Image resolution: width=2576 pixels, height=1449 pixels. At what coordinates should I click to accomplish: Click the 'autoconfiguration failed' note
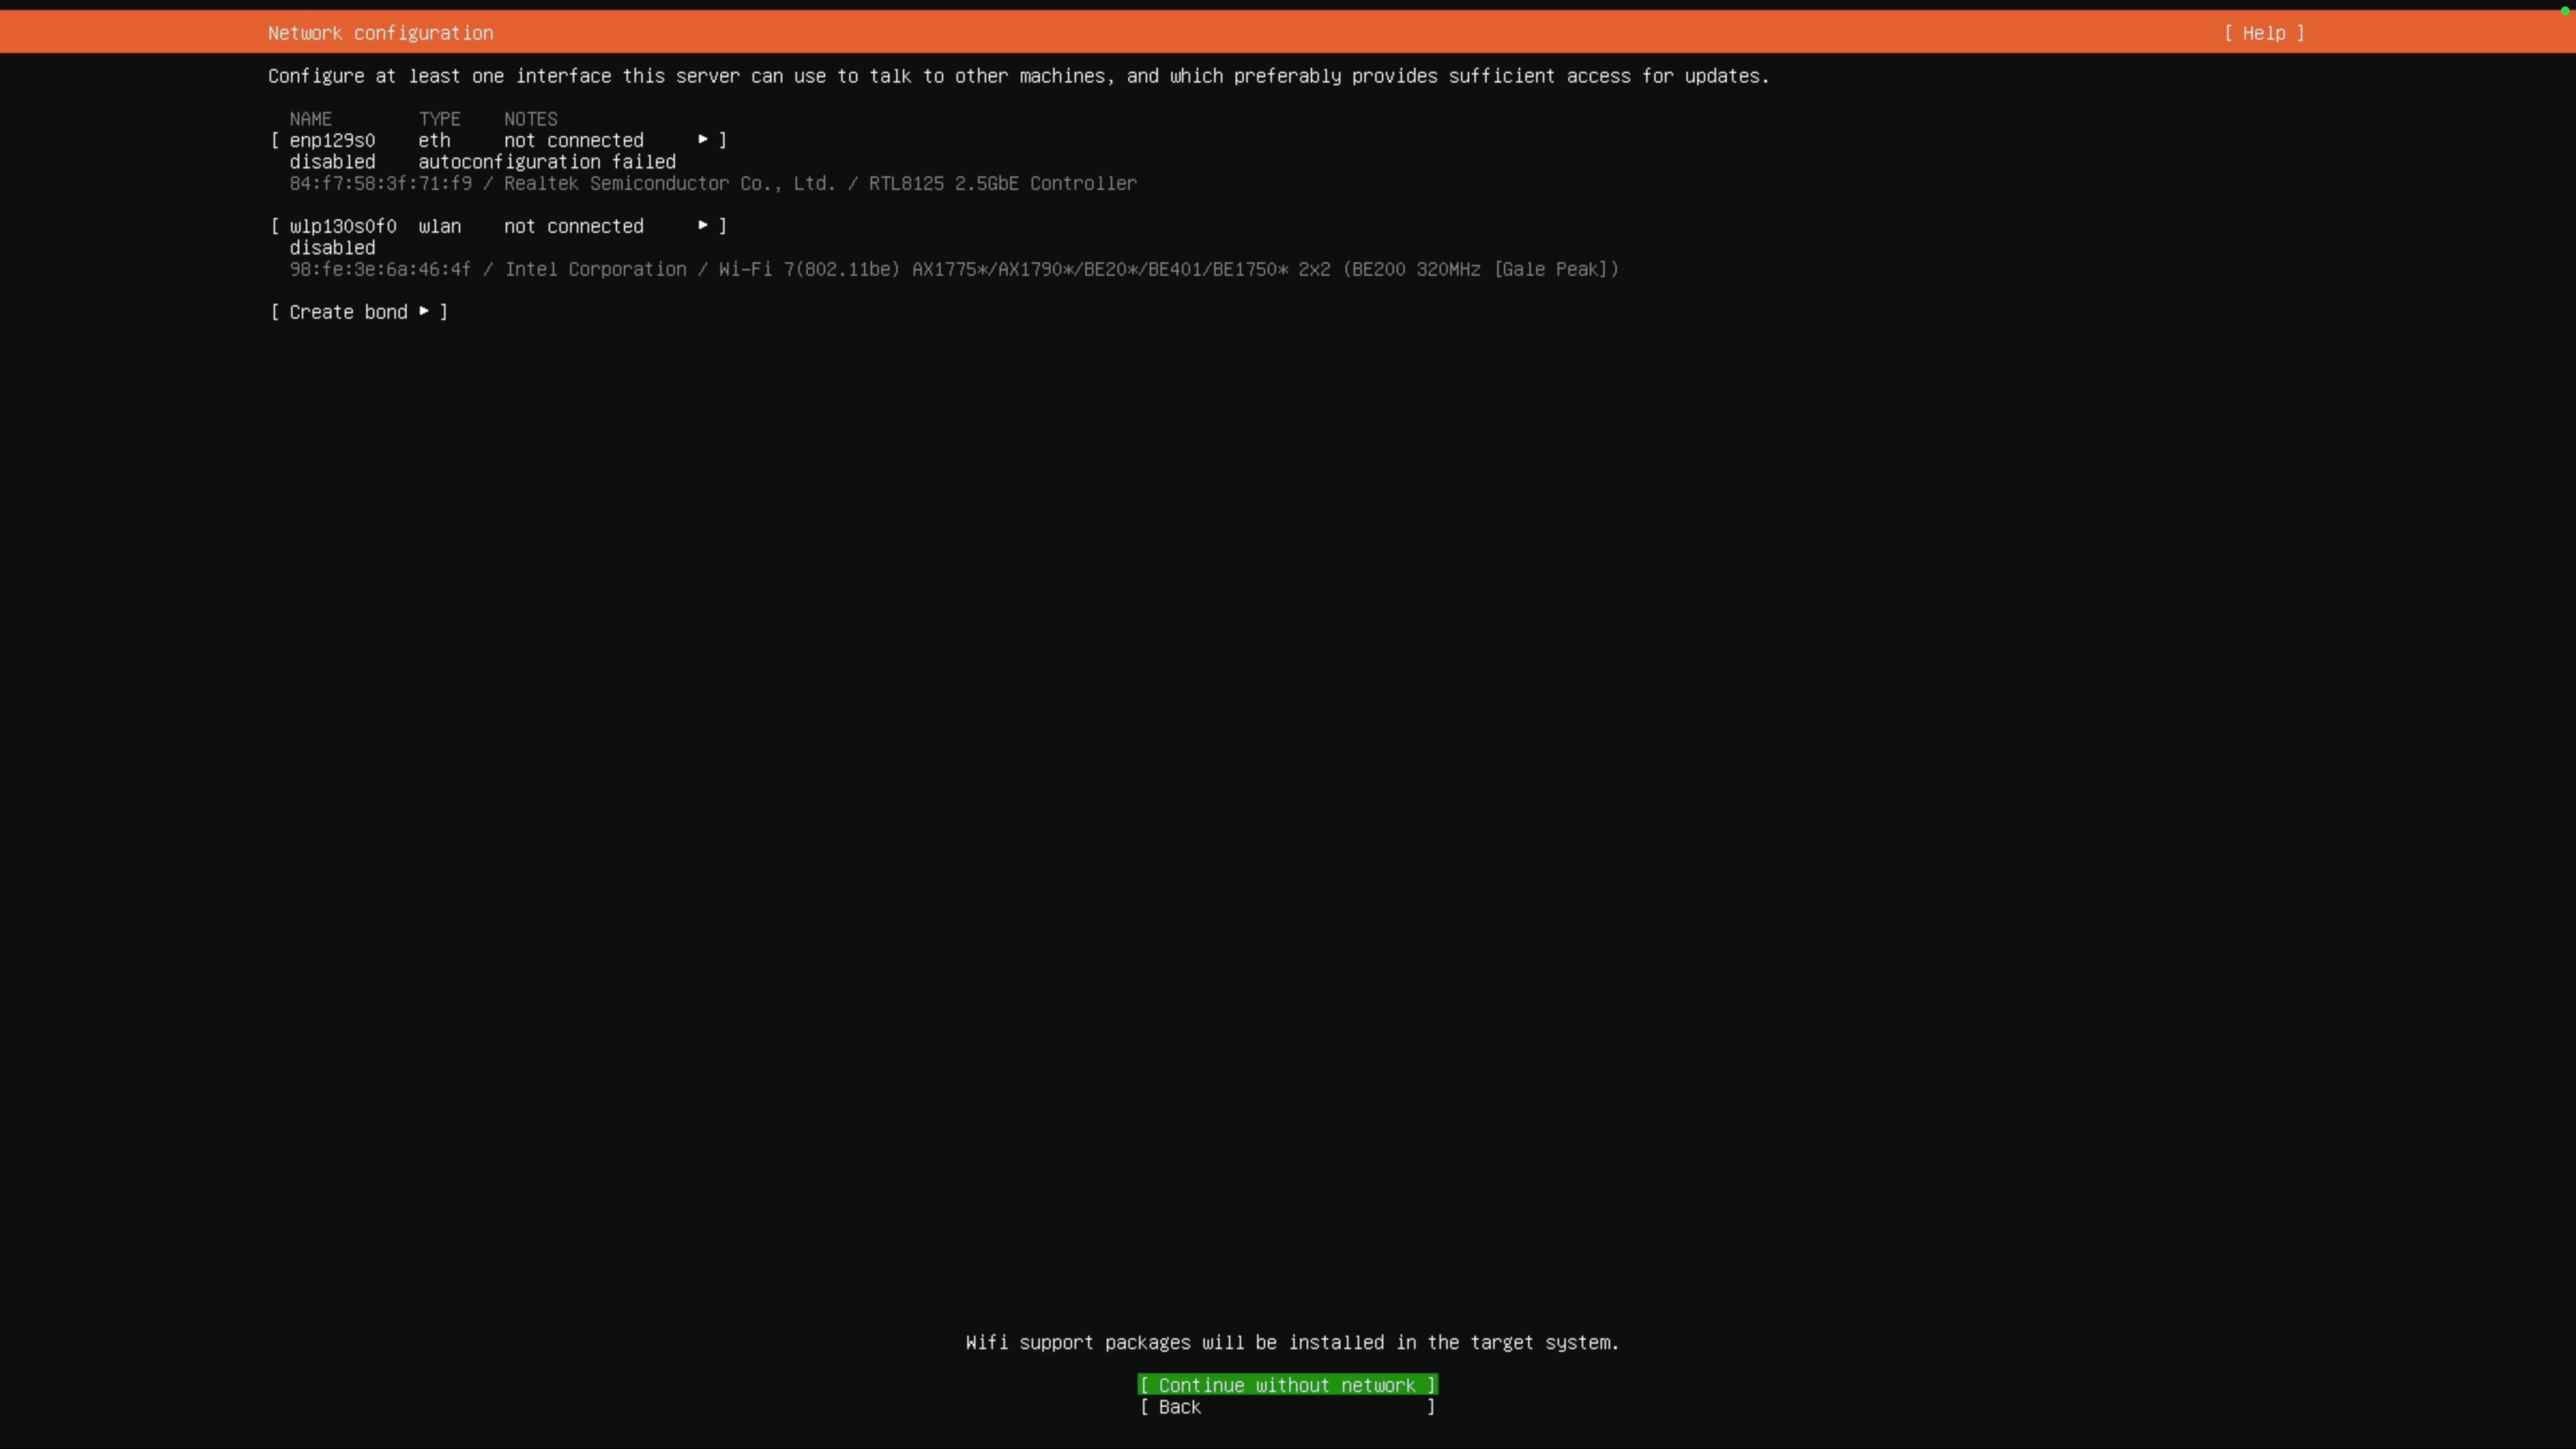point(547,162)
